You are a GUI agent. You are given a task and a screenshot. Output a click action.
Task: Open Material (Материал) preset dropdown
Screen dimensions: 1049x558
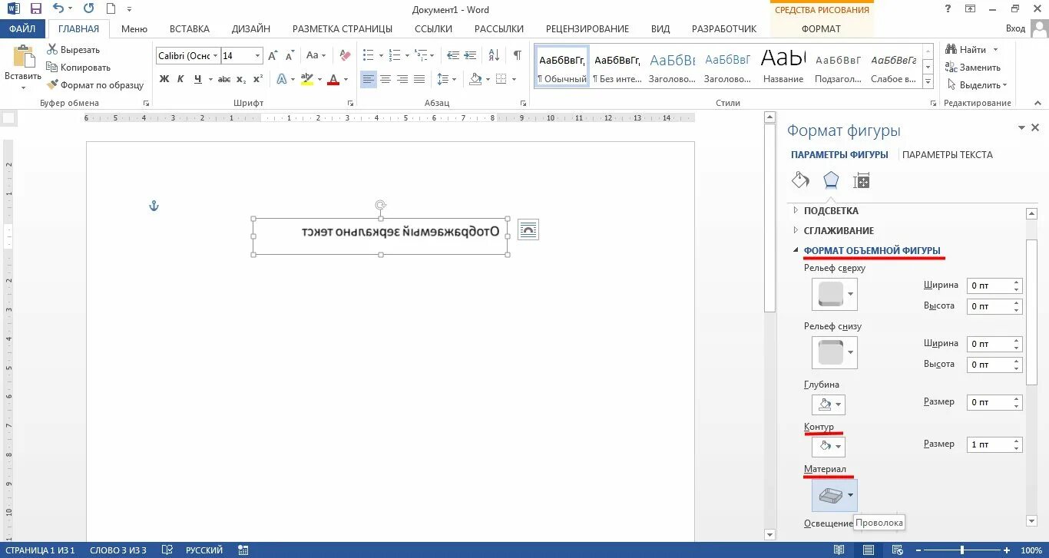click(x=835, y=496)
